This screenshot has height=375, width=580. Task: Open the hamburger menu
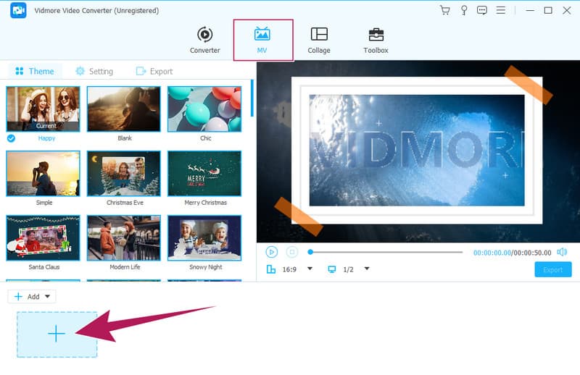point(501,10)
